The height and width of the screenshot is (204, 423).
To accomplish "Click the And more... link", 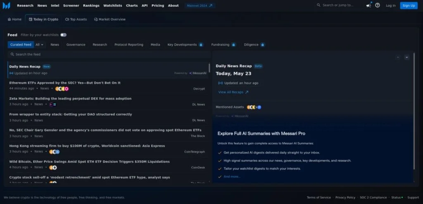I will click(x=232, y=177).
